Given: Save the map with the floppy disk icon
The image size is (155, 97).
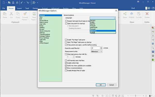Looking at the screenshot, I should pyautogui.click(x=13, y=3).
